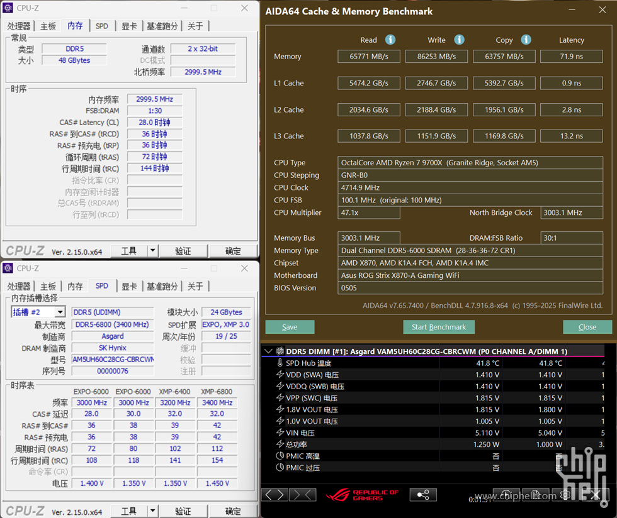Click lightning icon beside VDD (SWA) 电压
This screenshot has height=518, width=617.
[x=280, y=374]
